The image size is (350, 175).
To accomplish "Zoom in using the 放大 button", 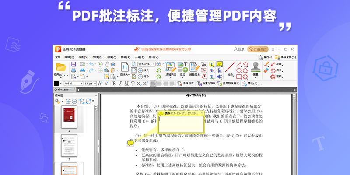I will click(x=143, y=70).
